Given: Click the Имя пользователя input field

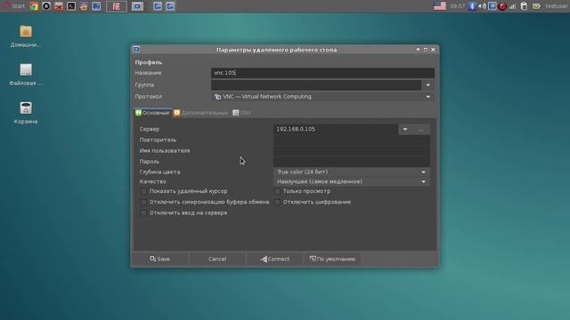Looking at the screenshot, I should tap(352, 151).
